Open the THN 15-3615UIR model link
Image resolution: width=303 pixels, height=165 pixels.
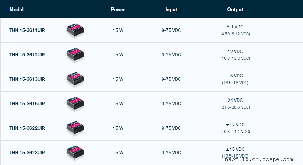pyautogui.click(x=27, y=104)
